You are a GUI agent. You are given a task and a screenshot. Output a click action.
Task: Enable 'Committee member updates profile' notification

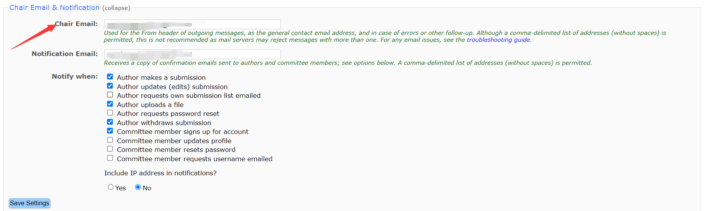110,140
